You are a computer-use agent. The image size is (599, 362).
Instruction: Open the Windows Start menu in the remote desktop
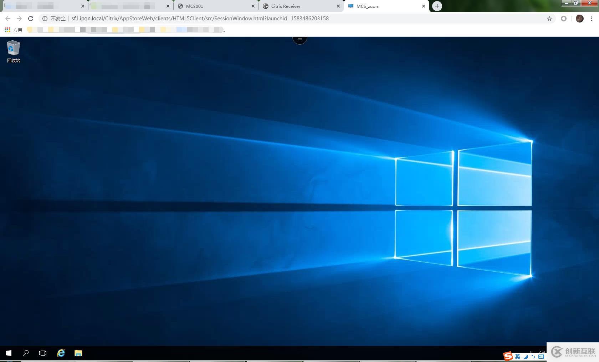(9, 353)
